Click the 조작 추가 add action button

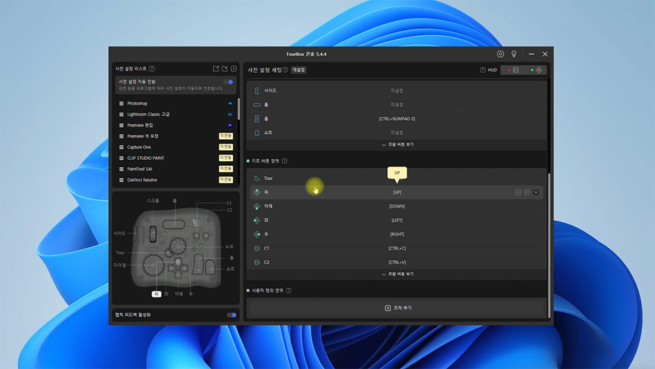(x=398, y=308)
